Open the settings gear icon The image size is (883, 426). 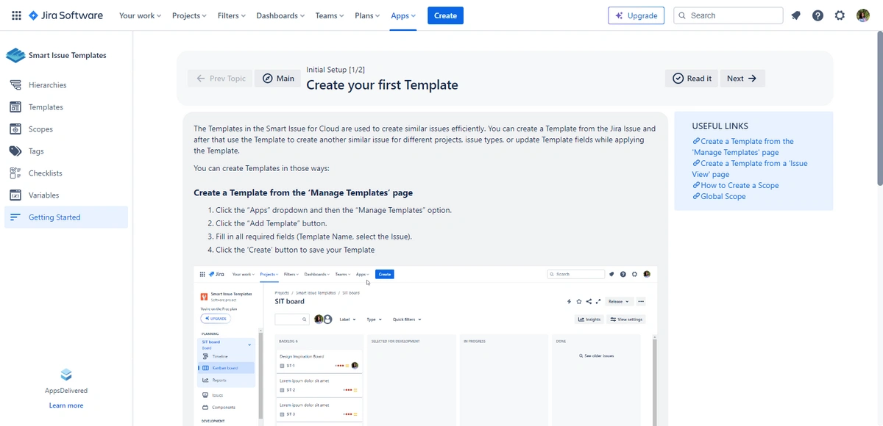[x=840, y=15]
